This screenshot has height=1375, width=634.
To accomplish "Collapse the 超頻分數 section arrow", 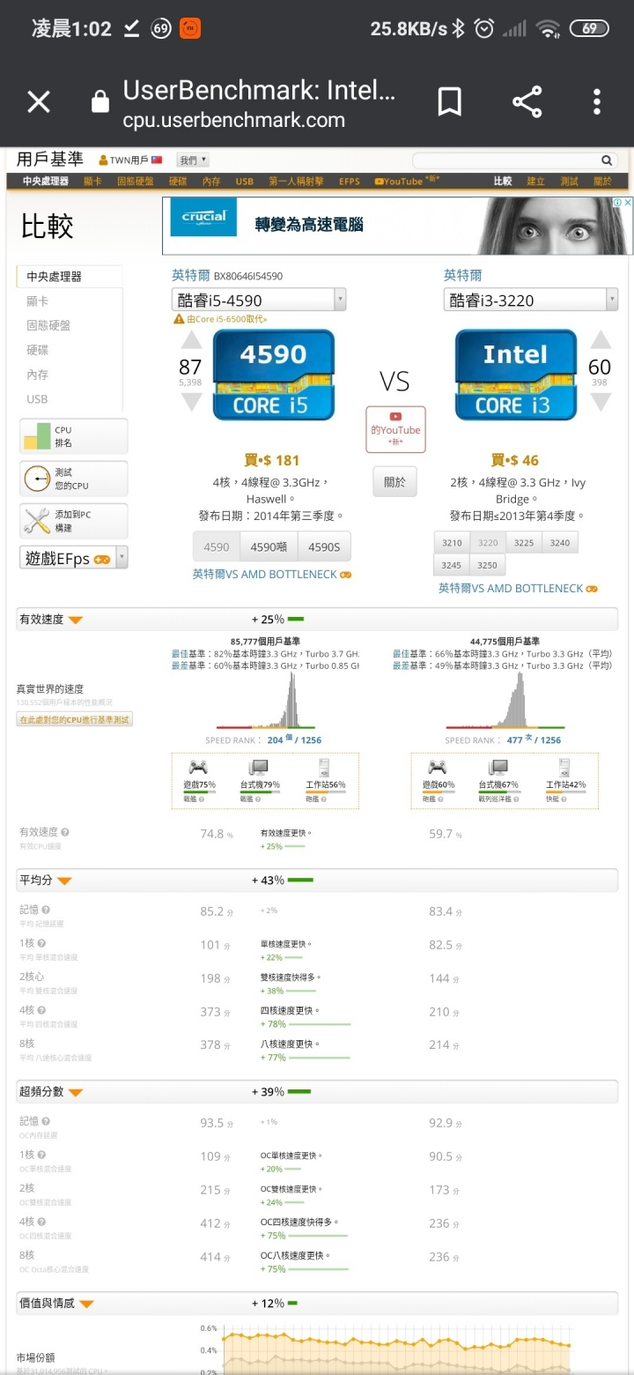I will tap(75, 1092).
